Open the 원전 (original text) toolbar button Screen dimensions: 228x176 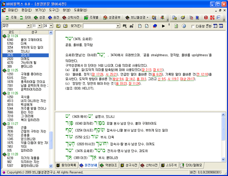tap(54, 17)
